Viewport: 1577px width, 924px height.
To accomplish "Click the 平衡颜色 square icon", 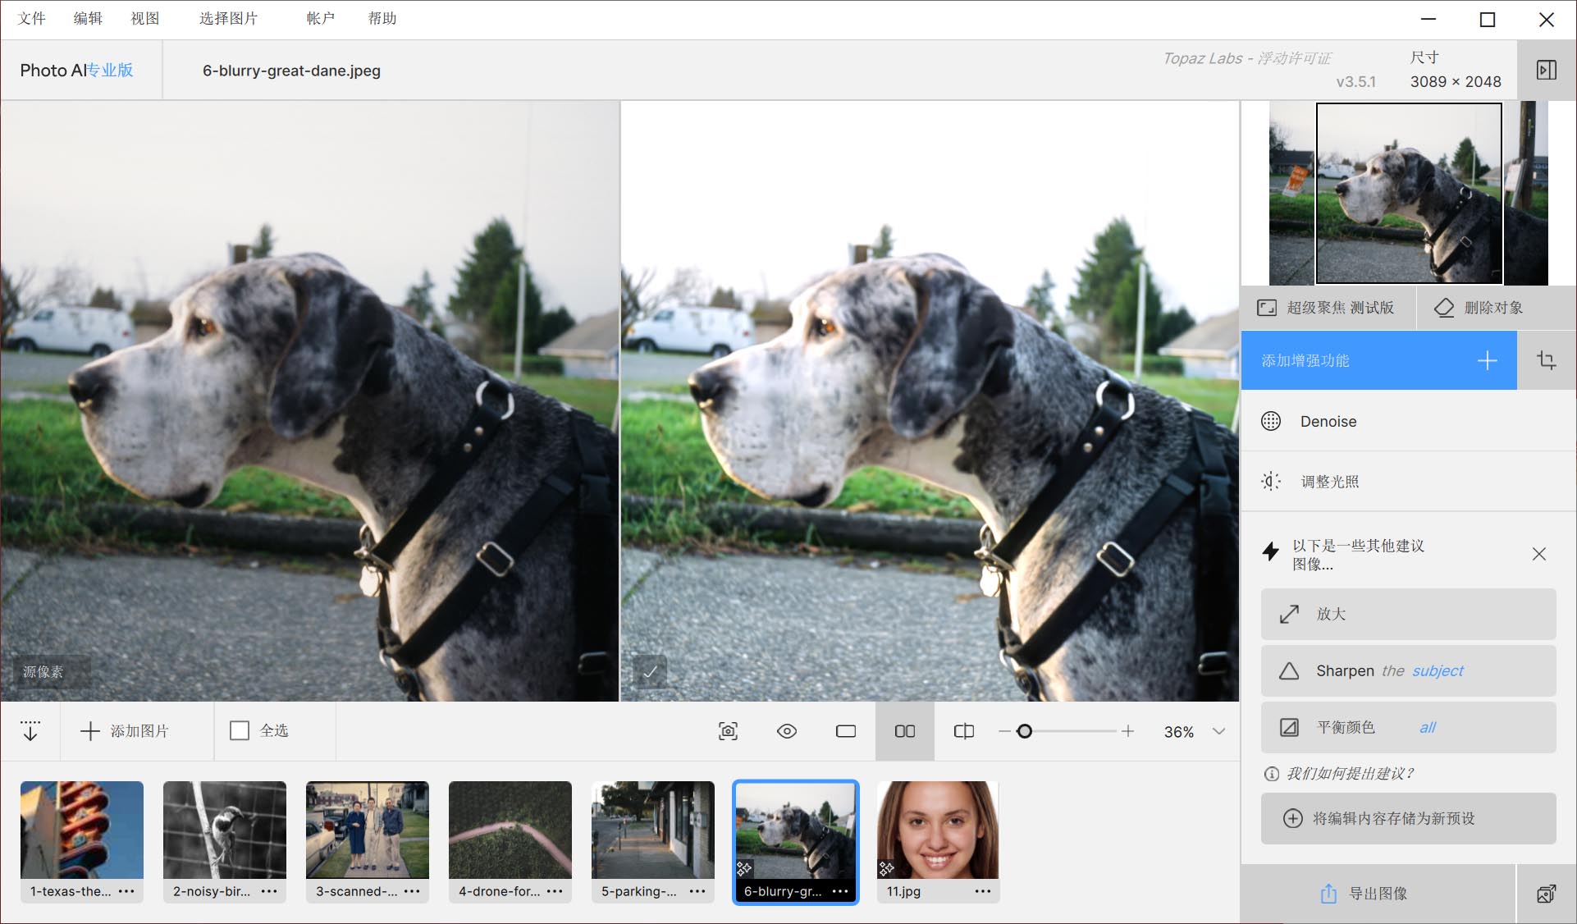I will (1290, 727).
